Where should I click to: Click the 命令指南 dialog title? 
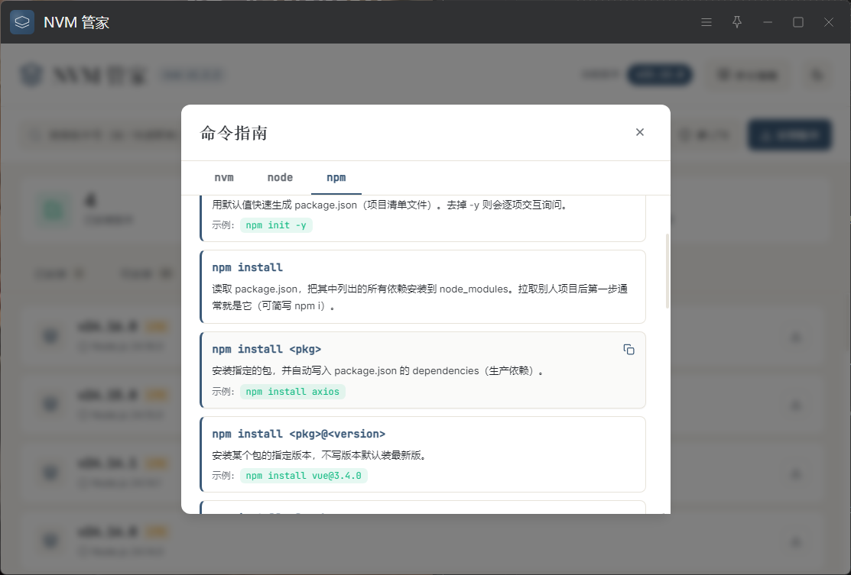pos(234,133)
